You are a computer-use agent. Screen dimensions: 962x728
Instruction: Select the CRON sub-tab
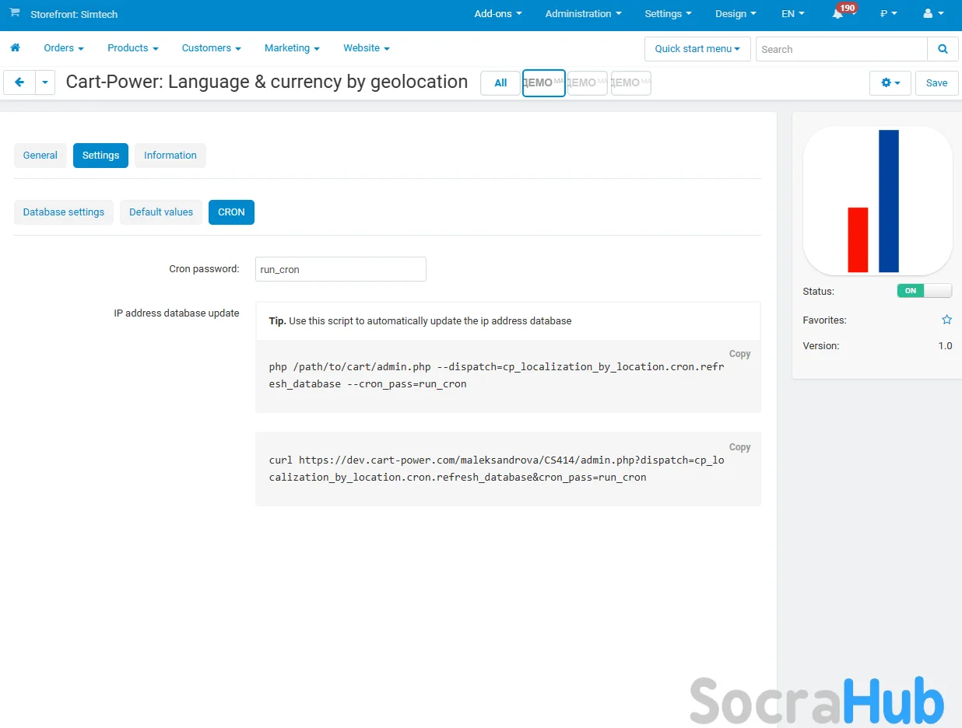pos(231,212)
